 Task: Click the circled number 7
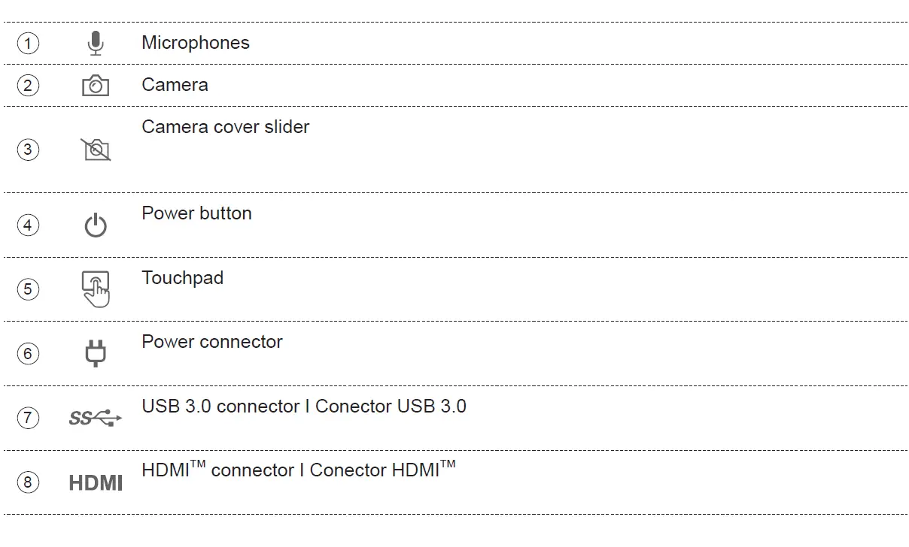tap(28, 418)
